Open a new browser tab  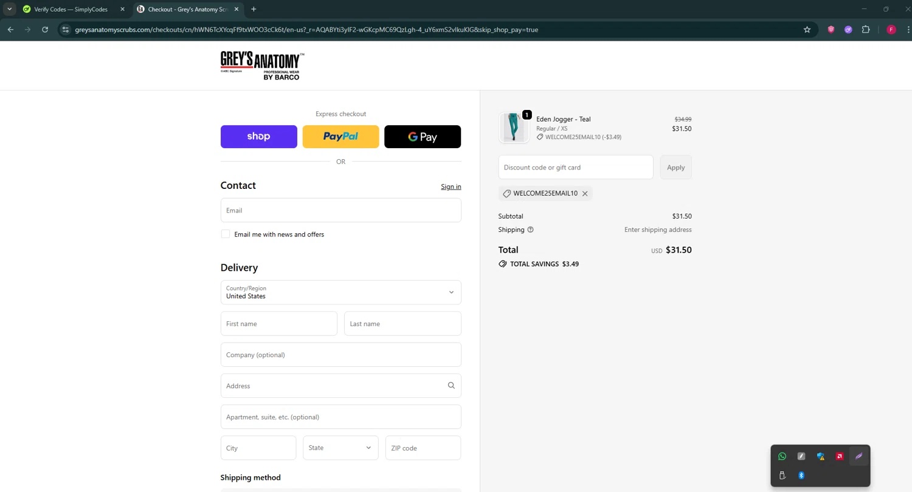tap(254, 9)
